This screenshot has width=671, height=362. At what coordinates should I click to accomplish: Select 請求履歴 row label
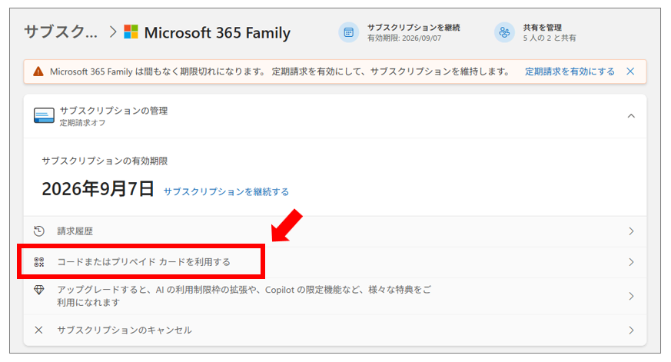click(x=75, y=231)
